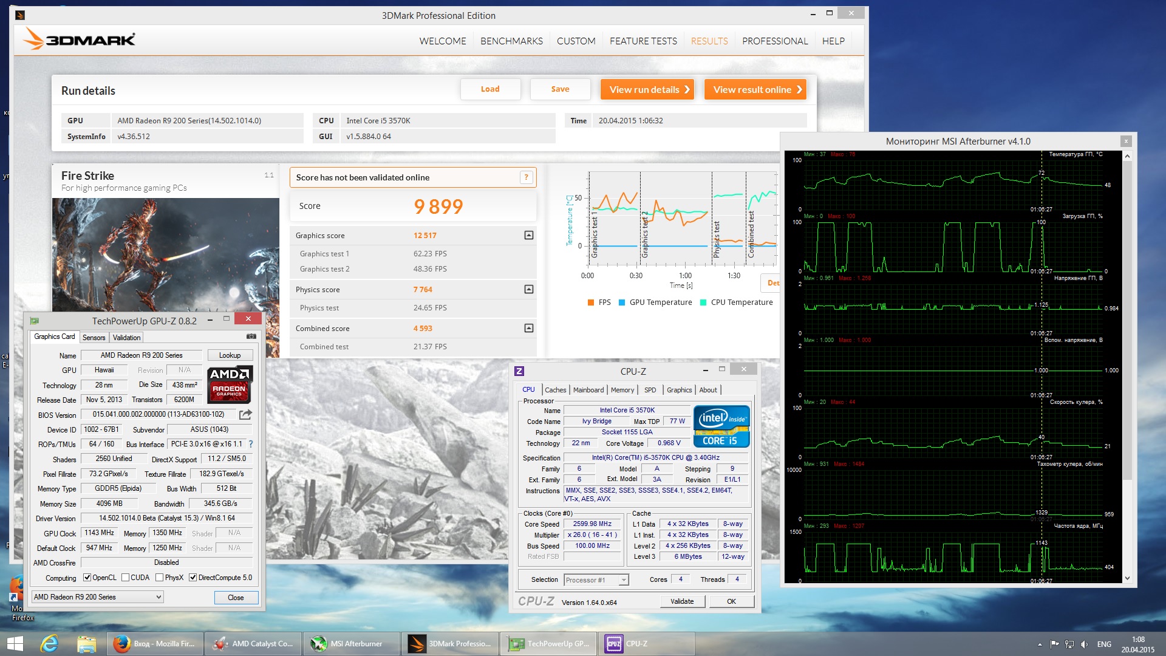
Task: Open Processor #1 selection dropdown in CPU-Z
Action: pyautogui.click(x=596, y=580)
